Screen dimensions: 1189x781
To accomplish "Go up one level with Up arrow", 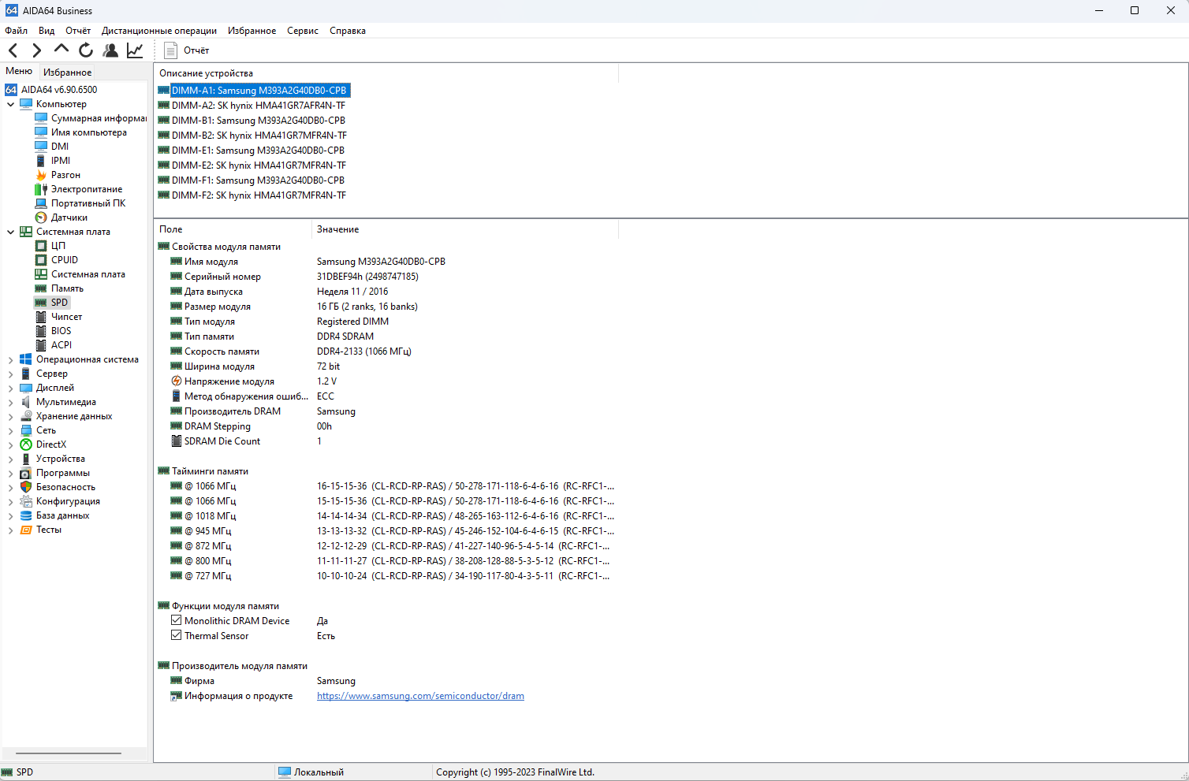I will coord(61,50).
